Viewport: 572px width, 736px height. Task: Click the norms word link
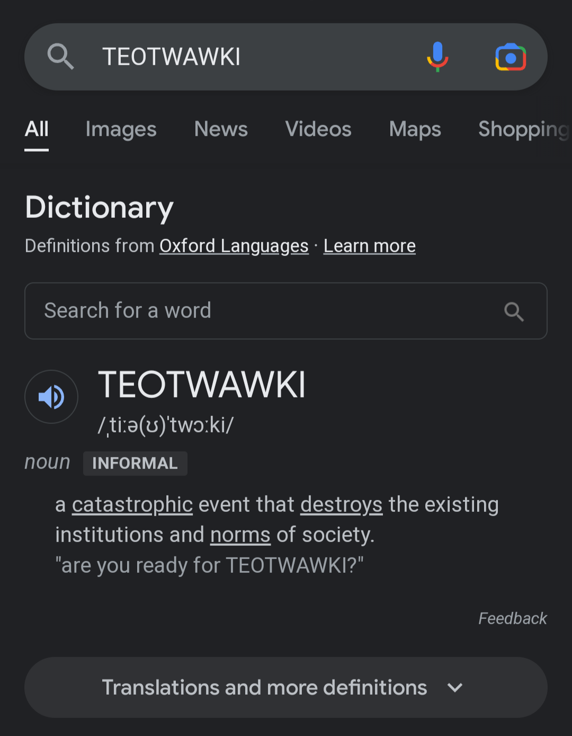pyautogui.click(x=240, y=535)
